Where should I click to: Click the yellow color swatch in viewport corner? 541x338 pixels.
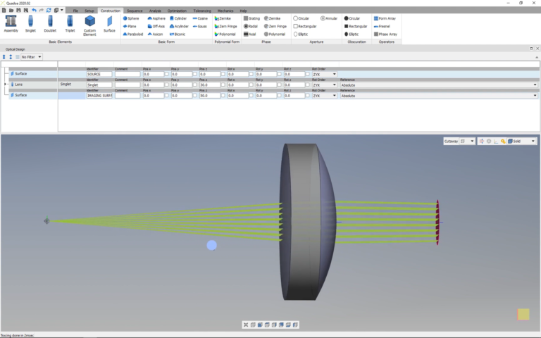point(523,314)
